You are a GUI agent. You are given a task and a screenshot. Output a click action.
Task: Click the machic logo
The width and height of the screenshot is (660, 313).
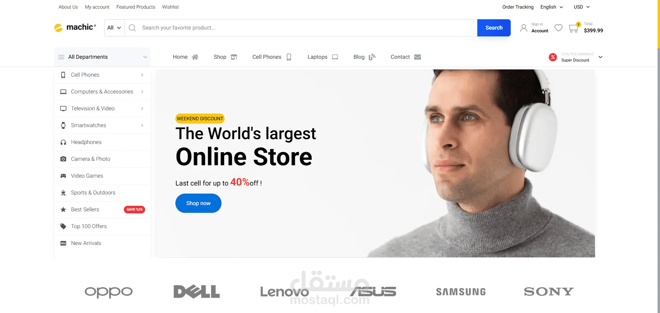(x=75, y=27)
